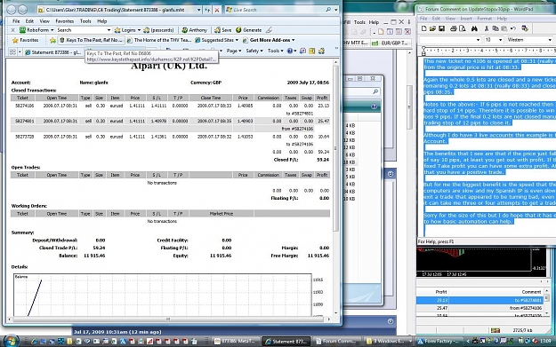
Task: Open the IE Page command menu
Action: coord(234,51)
